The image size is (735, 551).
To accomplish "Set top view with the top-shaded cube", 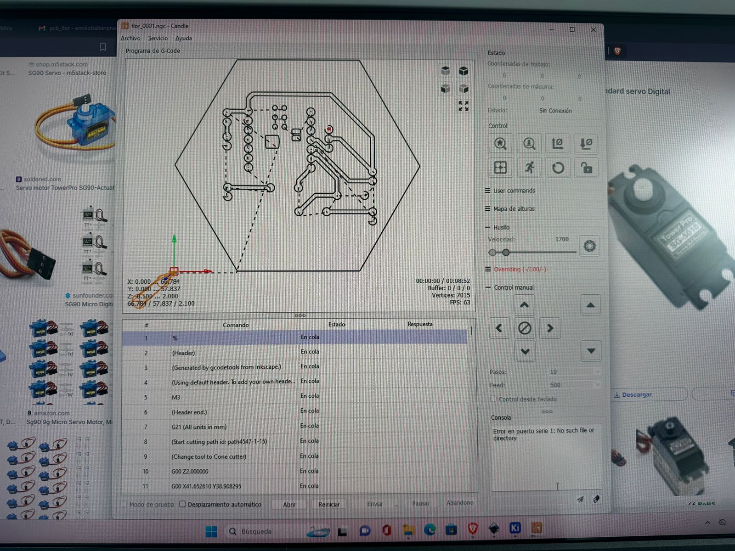I will [x=445, y=71].
